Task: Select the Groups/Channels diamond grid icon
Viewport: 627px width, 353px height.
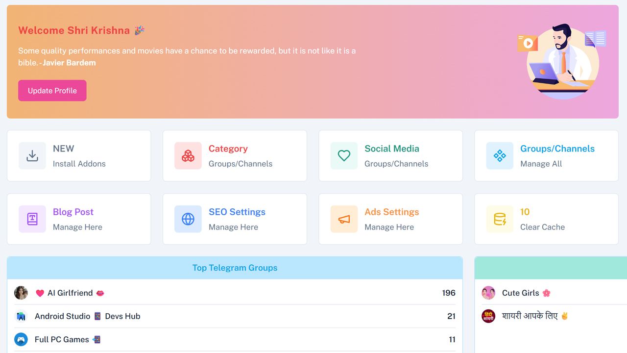Action: pyautogui.click(x=500, y=156)
